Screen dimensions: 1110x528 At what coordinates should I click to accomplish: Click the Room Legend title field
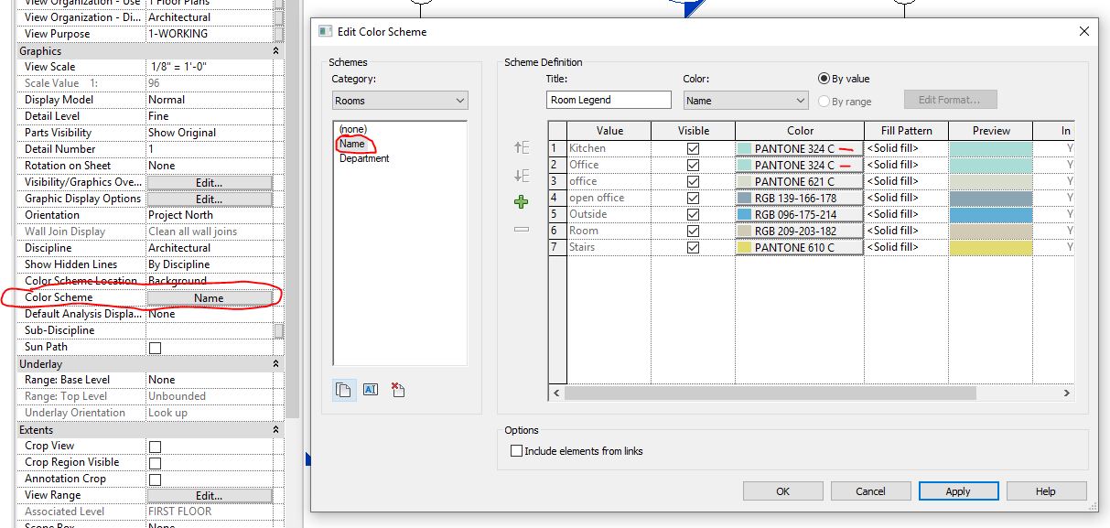coord(608,99)
